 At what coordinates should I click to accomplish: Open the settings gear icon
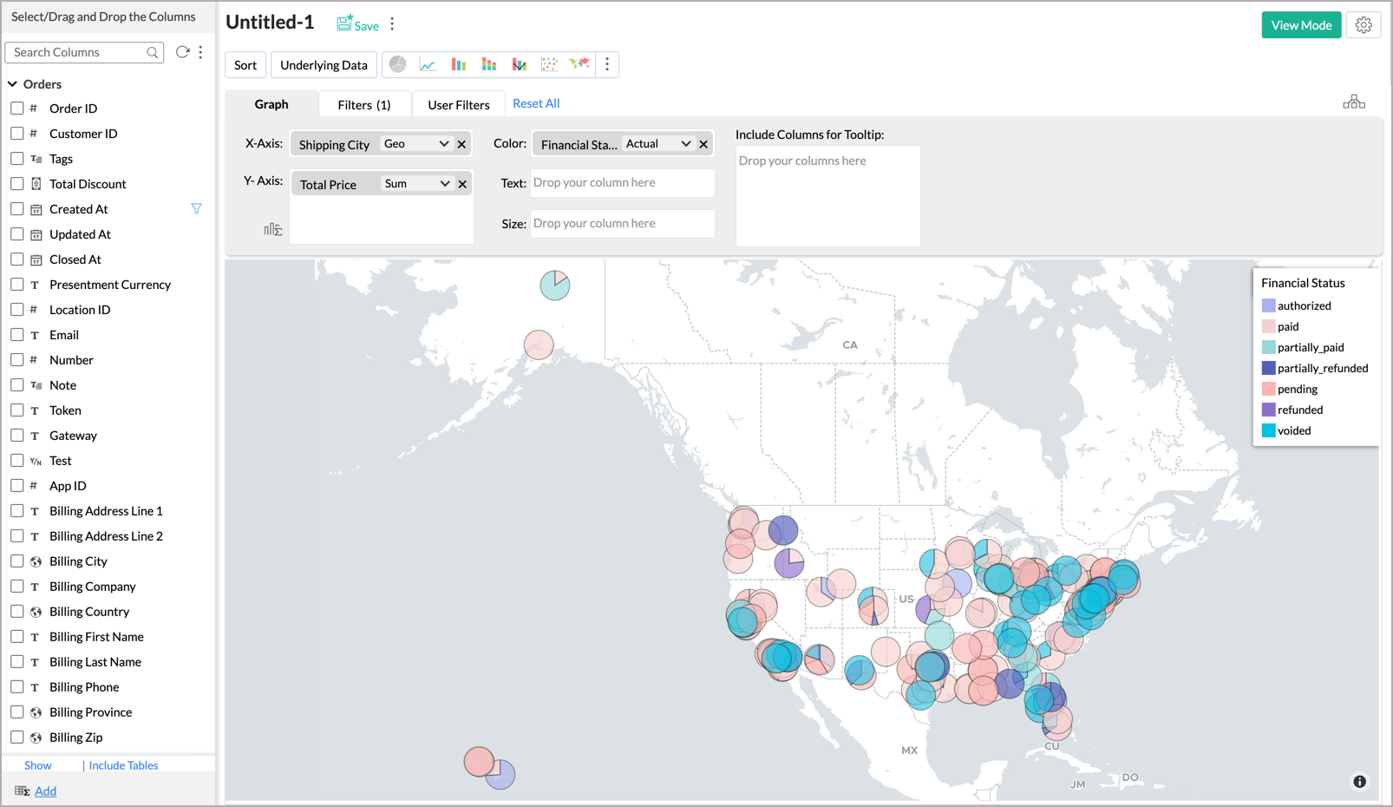point(1364,25)
